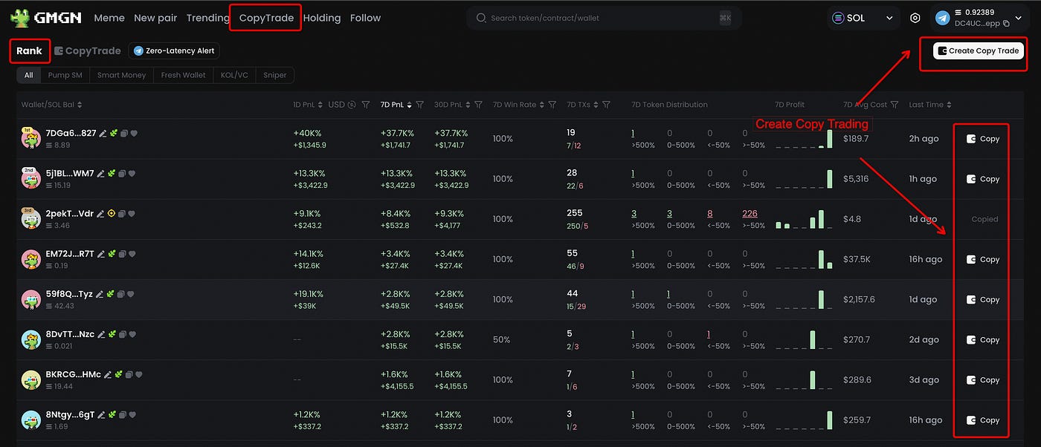Copy trade wallet 8Ntgy...6gT

click(983, 420)
